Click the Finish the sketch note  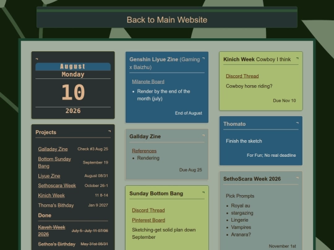(x=244, y=141)
